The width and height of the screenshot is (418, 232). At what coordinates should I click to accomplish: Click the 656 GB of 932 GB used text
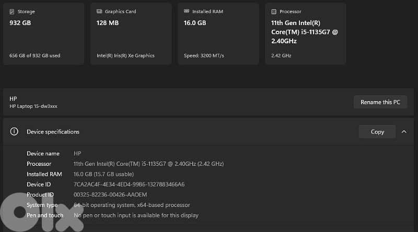(x=34, y=56)
